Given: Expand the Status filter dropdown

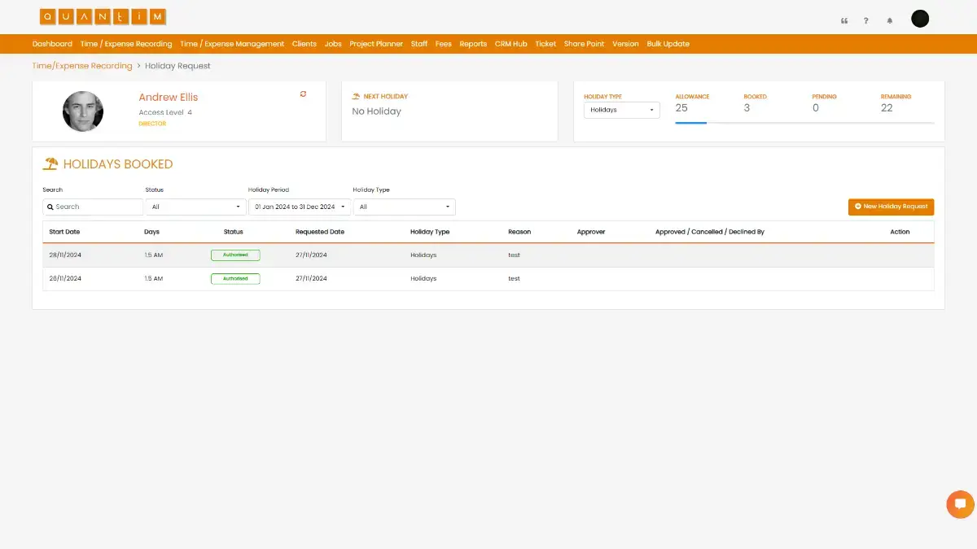Looking at the screenshot, I should coord(195,207).
